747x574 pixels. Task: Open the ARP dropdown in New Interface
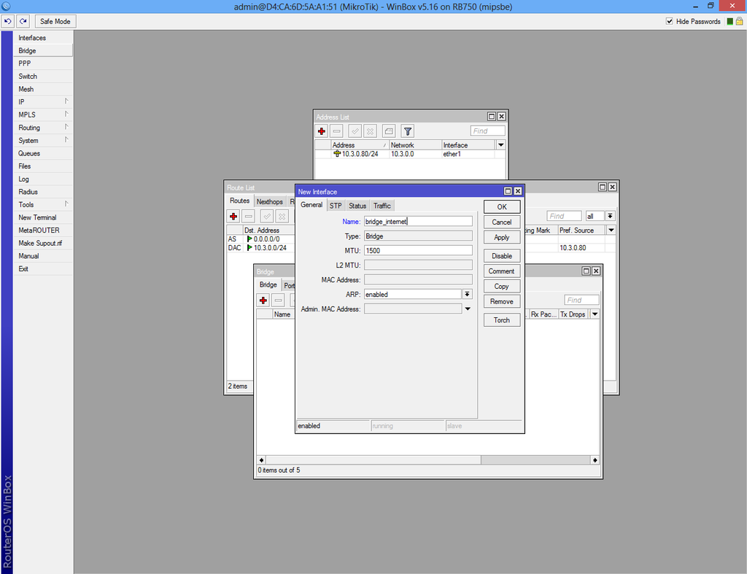(466, 294)
